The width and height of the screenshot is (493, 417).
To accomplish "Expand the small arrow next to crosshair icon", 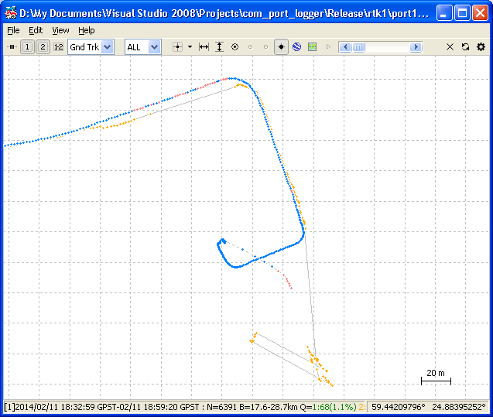I will click(x=190, y=47).
